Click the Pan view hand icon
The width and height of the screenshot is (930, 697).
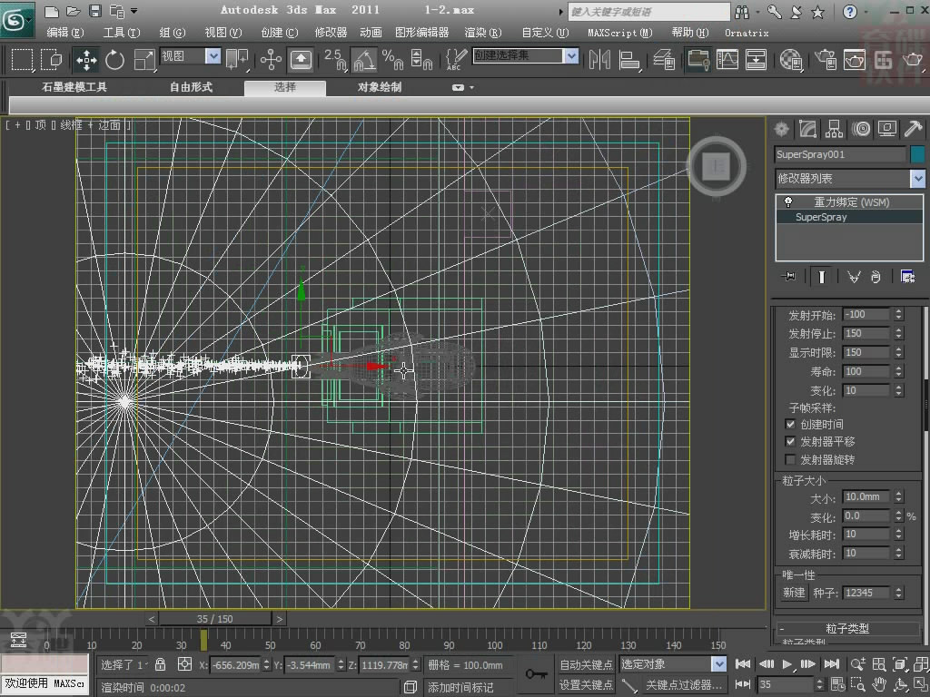tap(879, 684)
